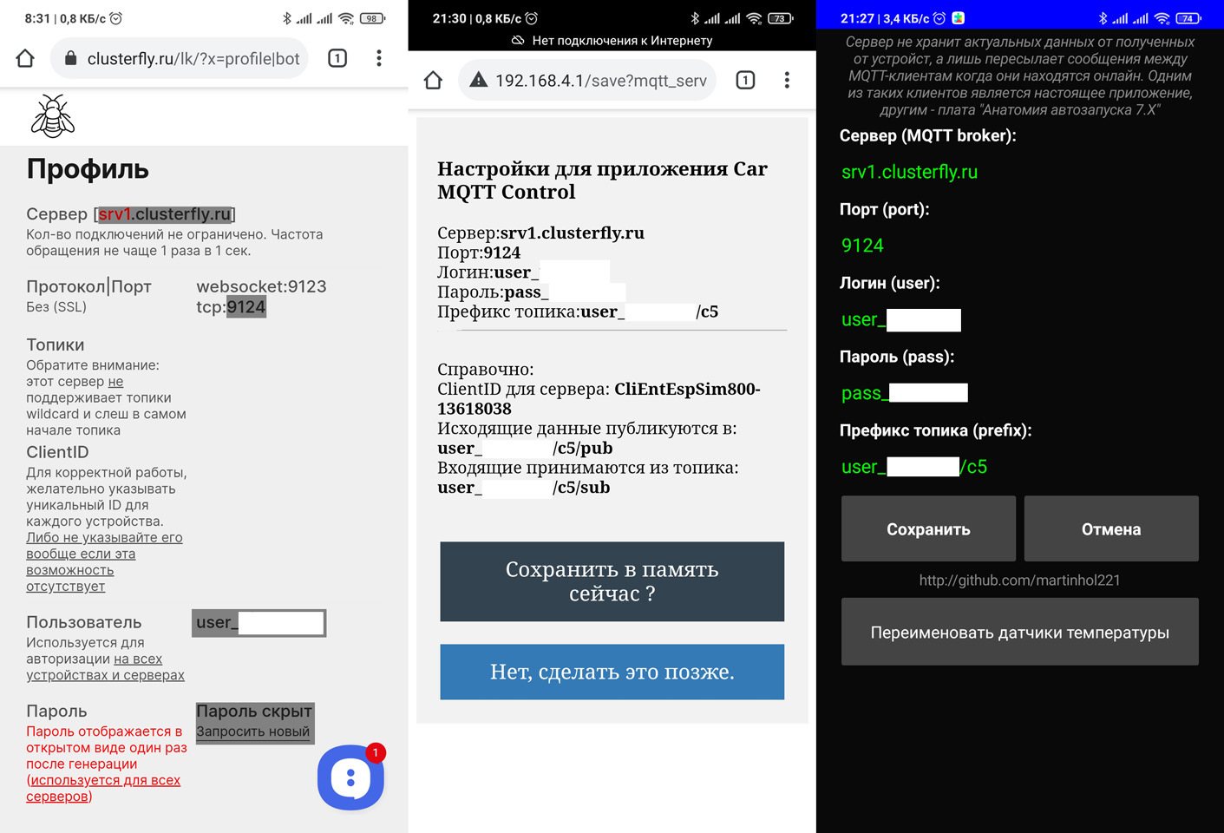Tap green srv1.clusterfly.ru server field in app
This screenshot has height=833, width=1224.
point(909,172)
